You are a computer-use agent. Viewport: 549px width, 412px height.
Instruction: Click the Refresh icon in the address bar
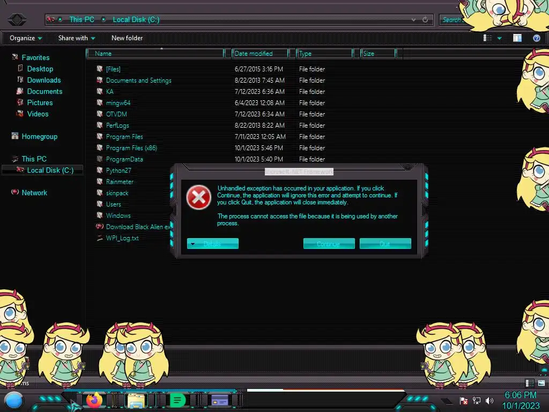coord(425,20)
